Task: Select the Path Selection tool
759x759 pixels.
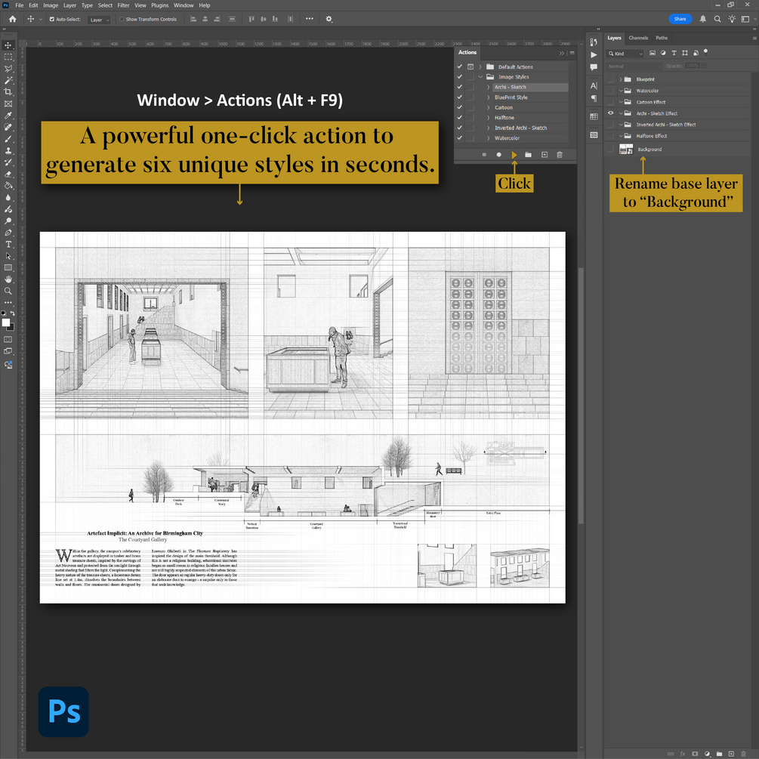Action: pyautogui.click(x=8, y=255)
